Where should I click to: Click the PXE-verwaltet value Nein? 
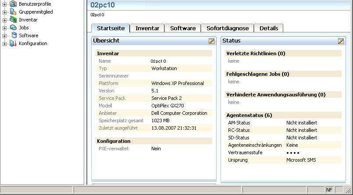click(x=156, y=149)
